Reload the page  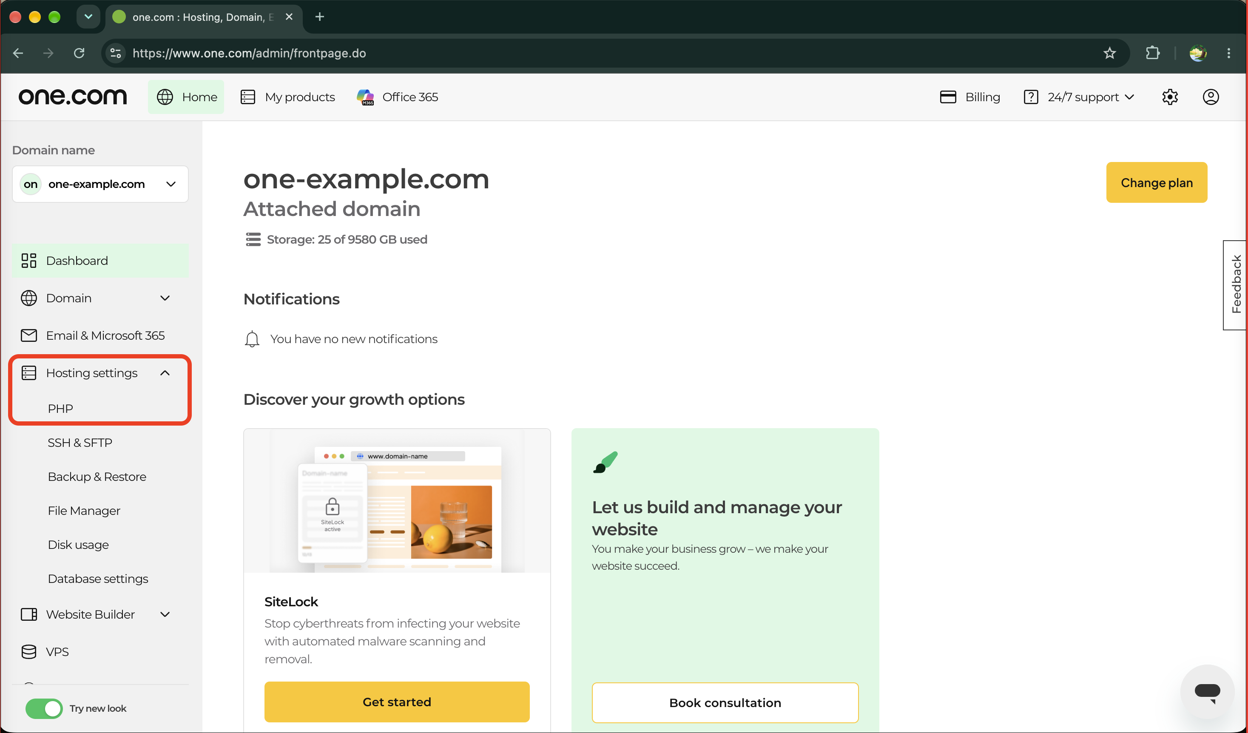click(79, 53)
